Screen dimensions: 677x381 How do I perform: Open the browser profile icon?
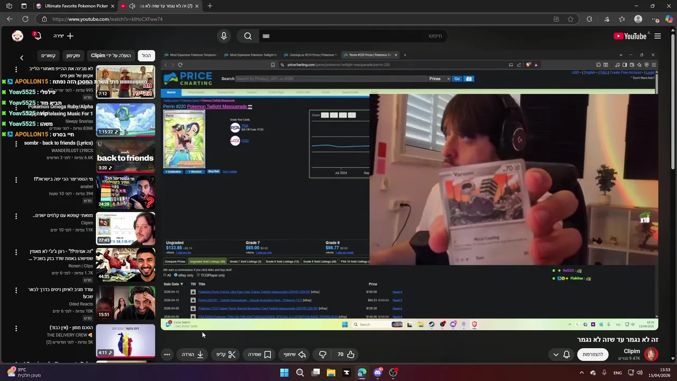click(x=638, y=19)
